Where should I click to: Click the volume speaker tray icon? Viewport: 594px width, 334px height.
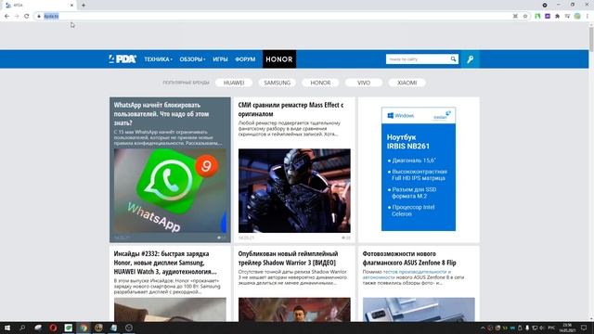point(542,328)
